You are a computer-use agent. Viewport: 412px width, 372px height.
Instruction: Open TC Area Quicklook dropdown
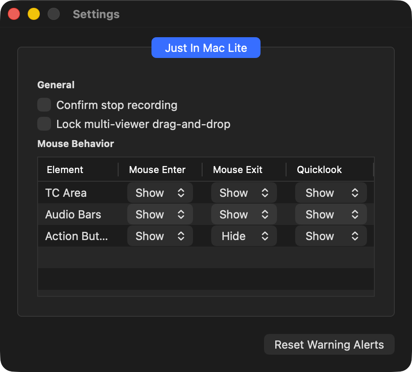point(331,192)
